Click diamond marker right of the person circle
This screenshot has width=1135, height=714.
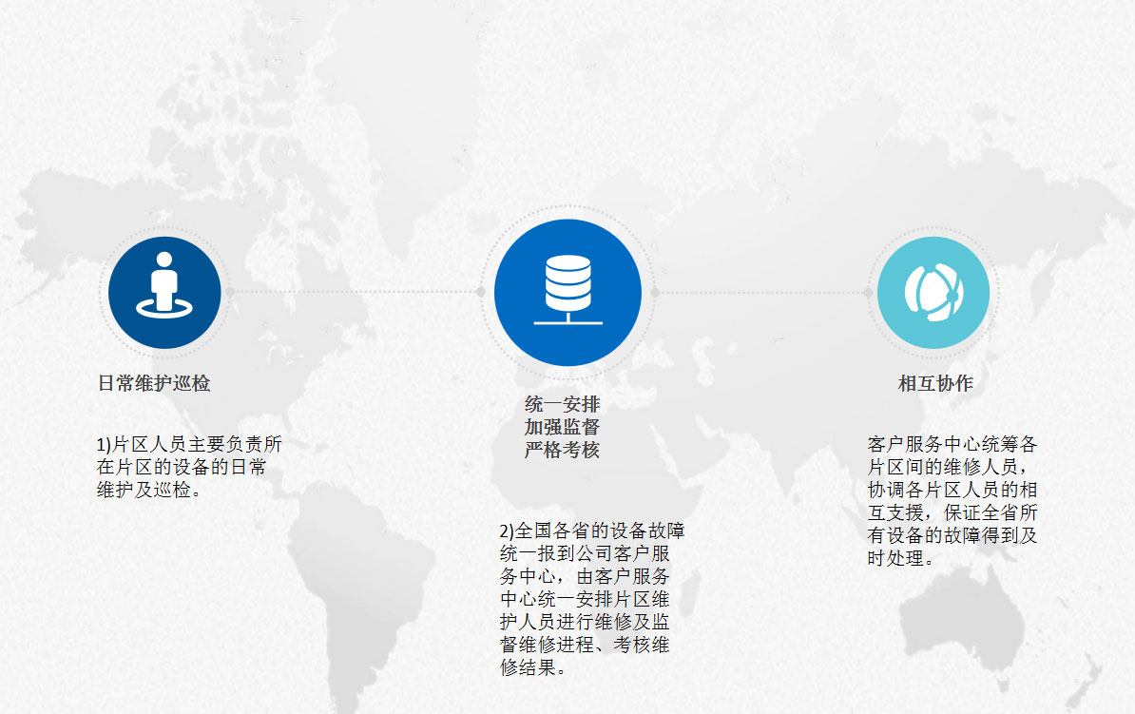229,292
